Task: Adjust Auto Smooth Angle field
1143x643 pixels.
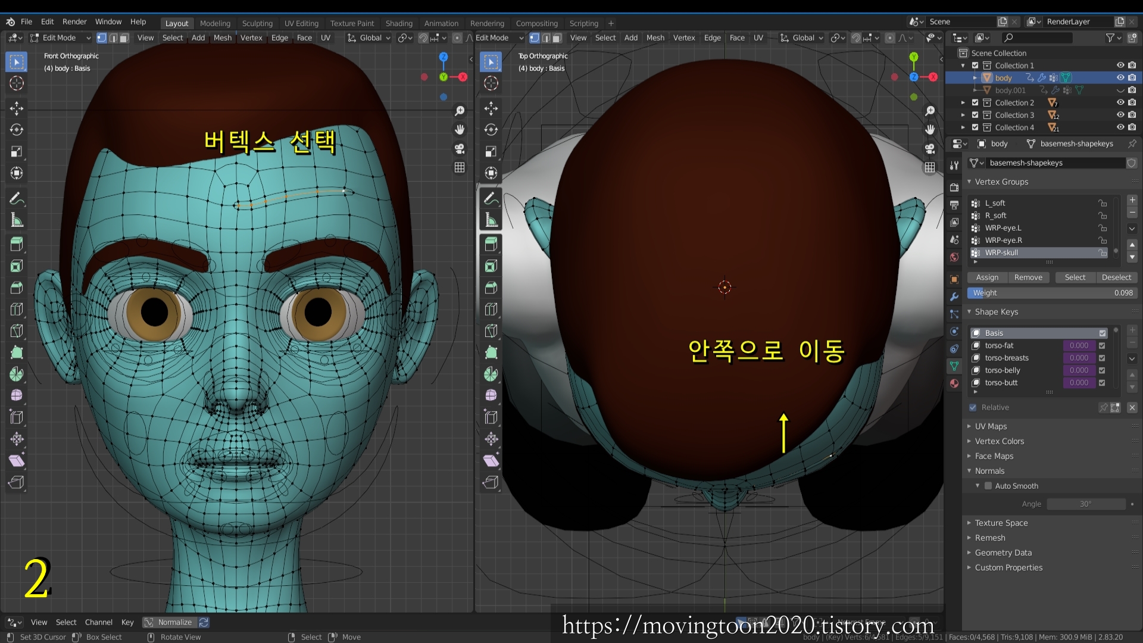Action: pyautogui.click(x=1086, y=504)
